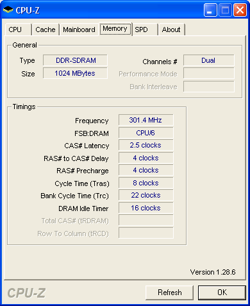Click the Dual channels field
This screenshot has height=306, width=250.
pos(209,60)
